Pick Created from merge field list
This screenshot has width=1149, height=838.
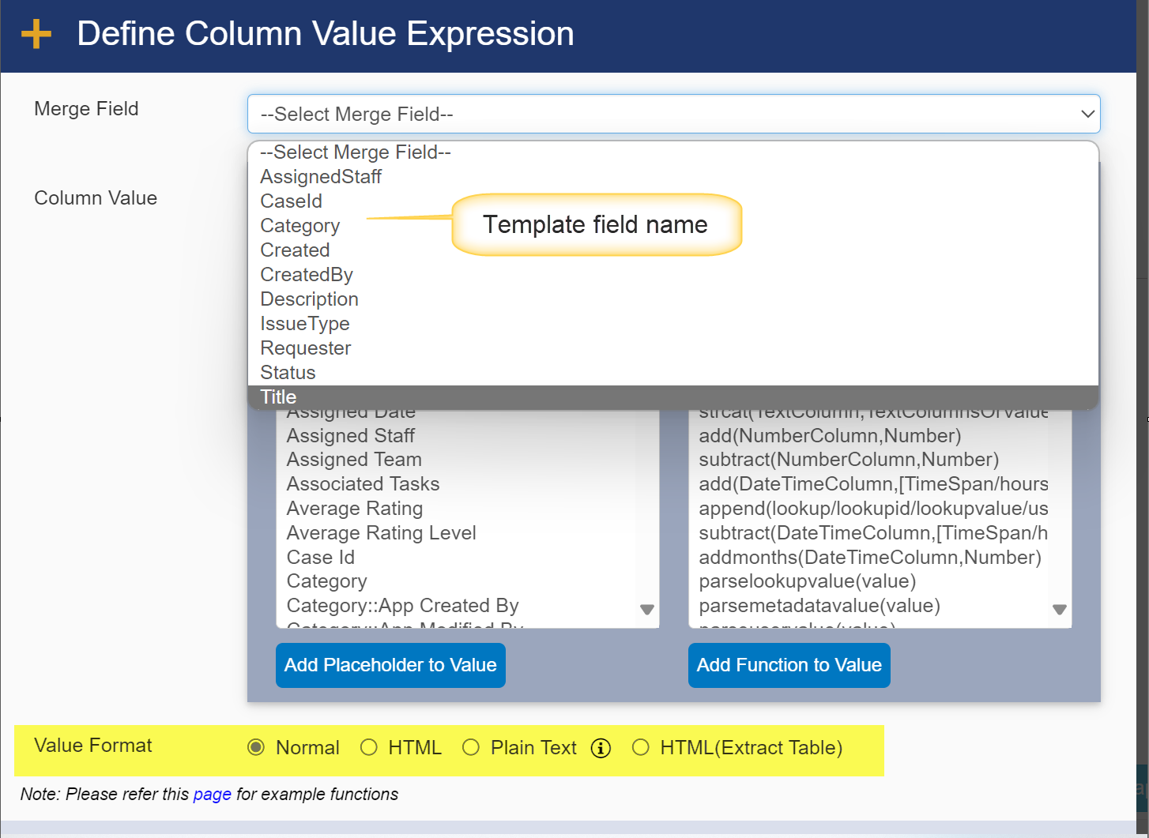click(x=673, y=250)
